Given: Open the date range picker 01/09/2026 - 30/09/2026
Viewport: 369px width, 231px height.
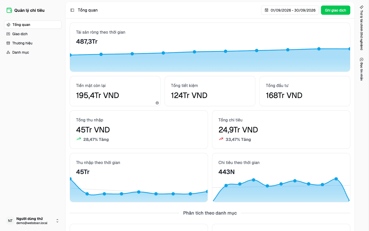Looking at the screenshot, I should (290, 10).
